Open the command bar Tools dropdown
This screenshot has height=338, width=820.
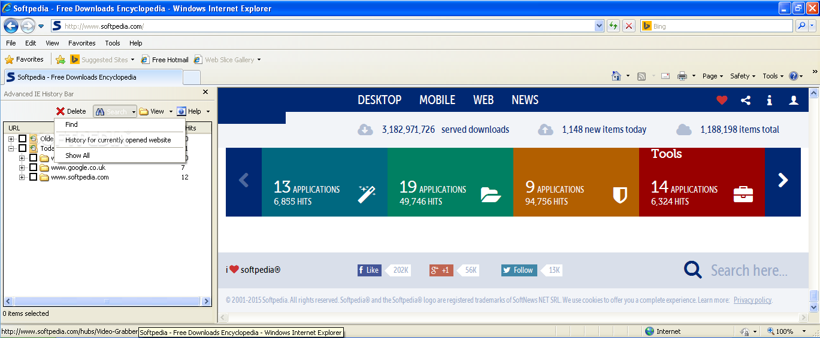tap(773, 76)
